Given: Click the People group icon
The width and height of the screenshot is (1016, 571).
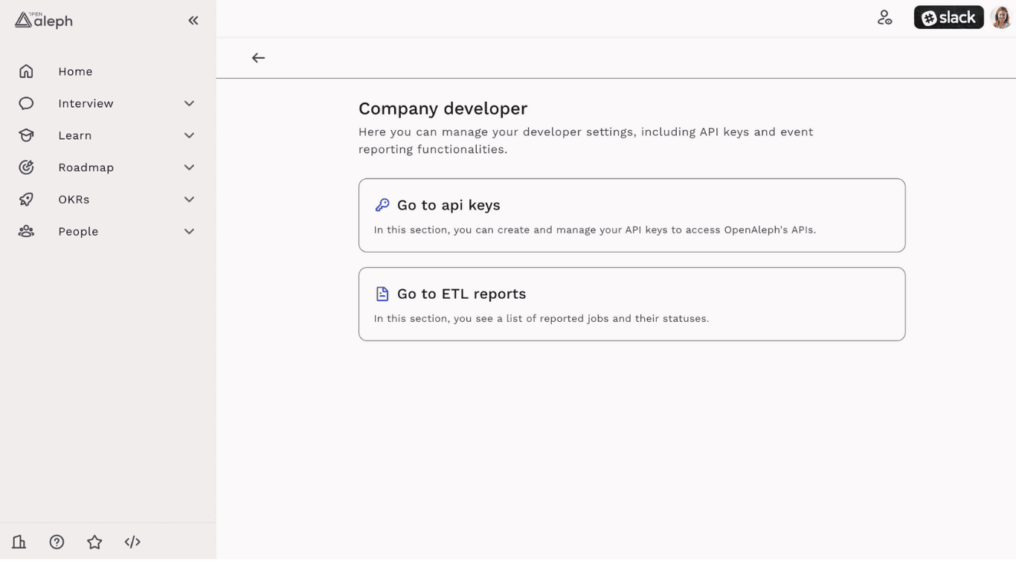Looking at the screenshot, I should coord(26,231).
